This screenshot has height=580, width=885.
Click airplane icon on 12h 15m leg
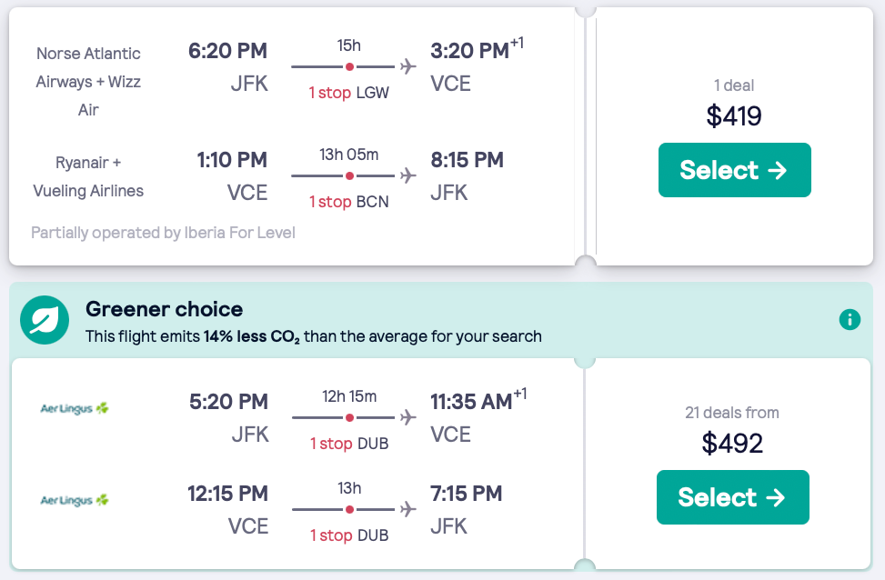click(x=408, y=417)
